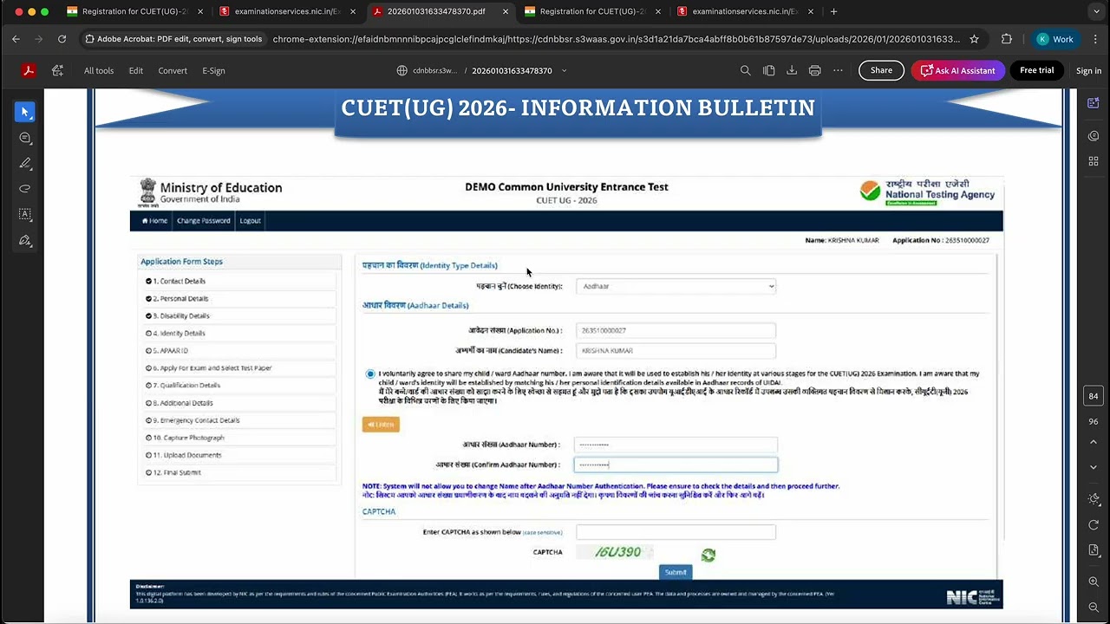Image resolution: width=1110 pixels, height=624 pixels.
Task: Activate the Select arrow tool in left toolbar
Action: point(25,112)
